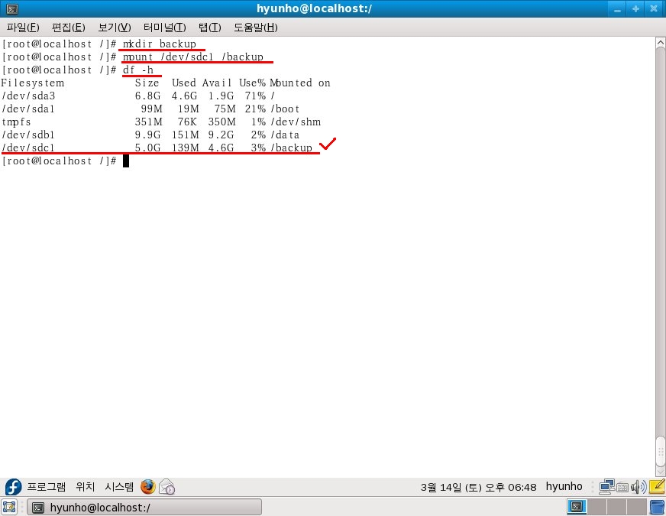The image size is (666, 516).
Task: Open the 터미널(T) menu
Action: click(165, 28)
